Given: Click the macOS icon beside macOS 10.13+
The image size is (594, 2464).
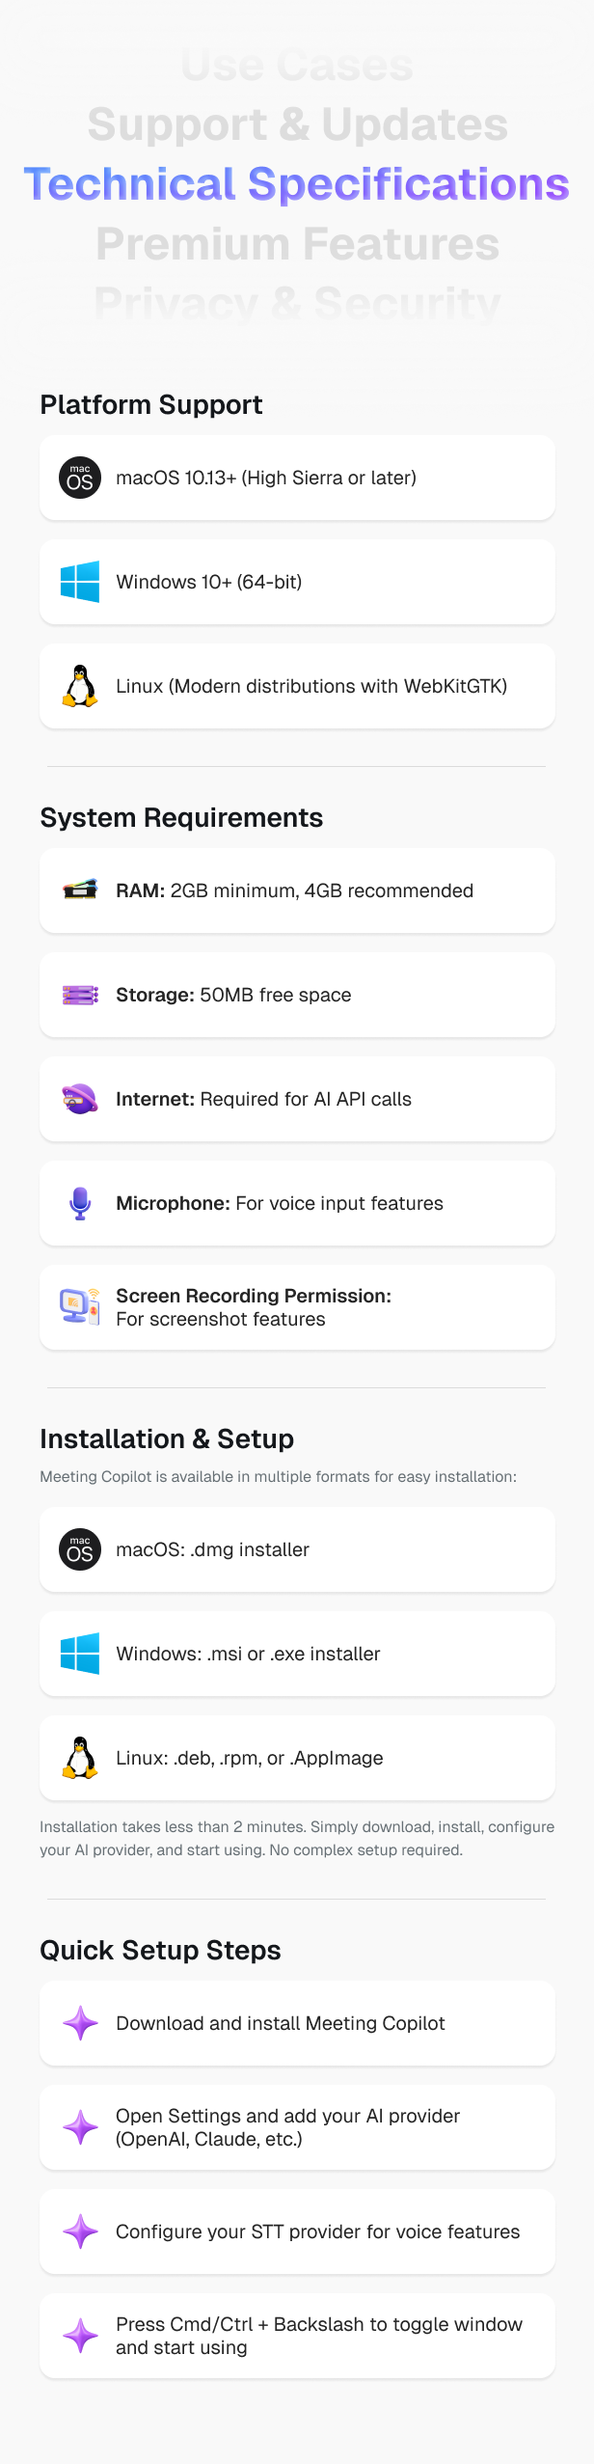Looking at the screenshot, I should coord(80,478).
